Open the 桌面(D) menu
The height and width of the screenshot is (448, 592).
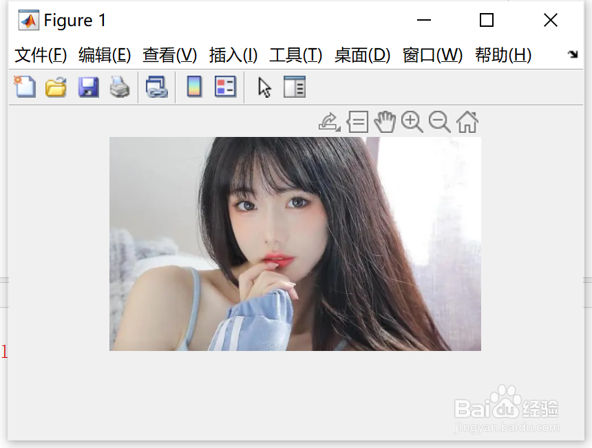(362, 55)
